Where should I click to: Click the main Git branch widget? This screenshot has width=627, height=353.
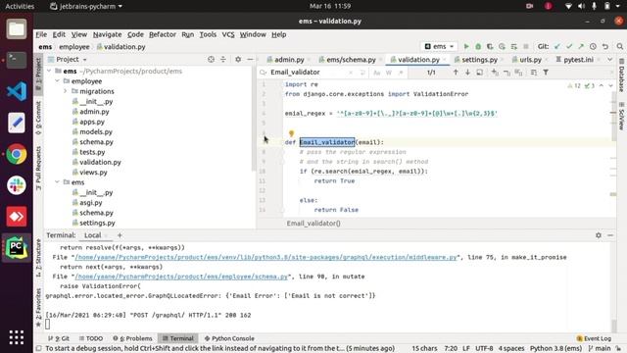600,349
